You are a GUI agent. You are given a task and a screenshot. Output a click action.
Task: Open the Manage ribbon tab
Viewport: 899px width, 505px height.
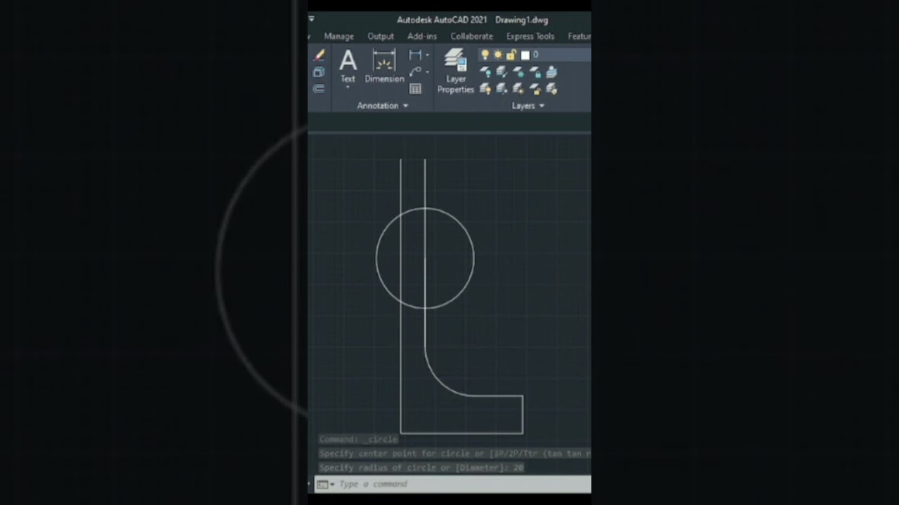click(339, 36)
